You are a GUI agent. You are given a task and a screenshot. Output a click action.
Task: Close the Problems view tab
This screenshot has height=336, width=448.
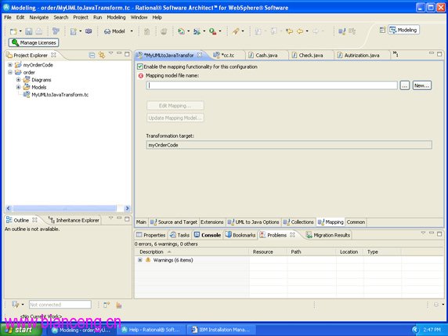(292, 235)
